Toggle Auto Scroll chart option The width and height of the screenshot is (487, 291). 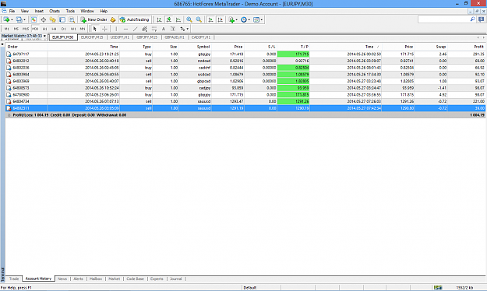pos(210,19)
